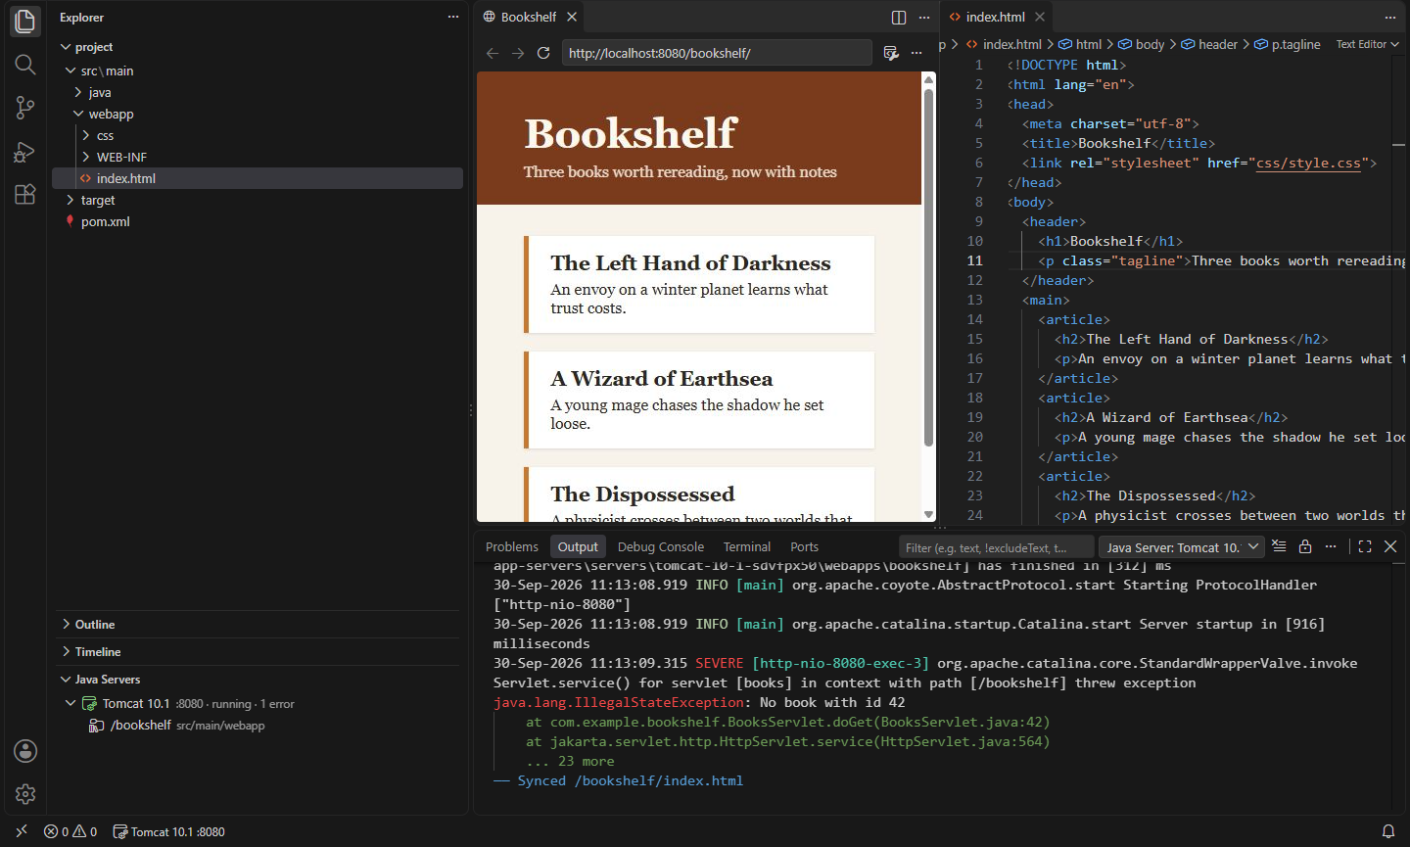This screenshot has height=847, width=1410.
Task: Open the Extensions view
Action: (x=25, y=194)
